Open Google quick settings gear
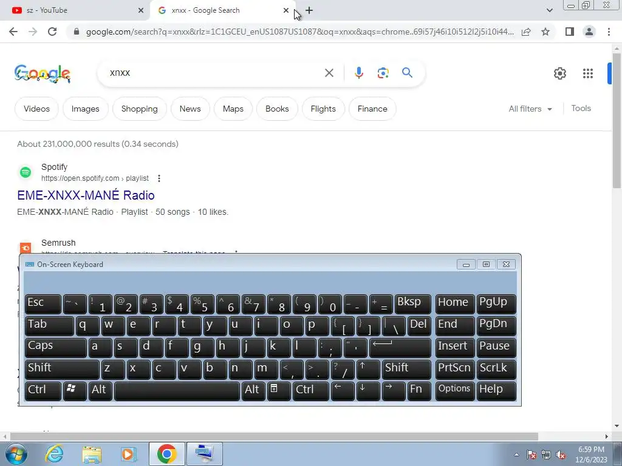Screen dimensions: 622x466 pos(559,73)
